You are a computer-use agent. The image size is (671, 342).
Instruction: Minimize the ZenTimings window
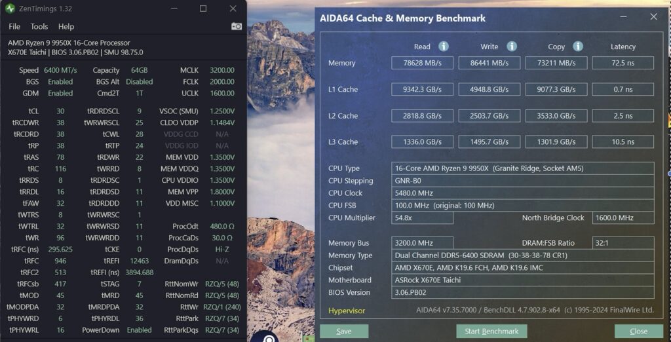pyautogui.click(x=174, y=9)
